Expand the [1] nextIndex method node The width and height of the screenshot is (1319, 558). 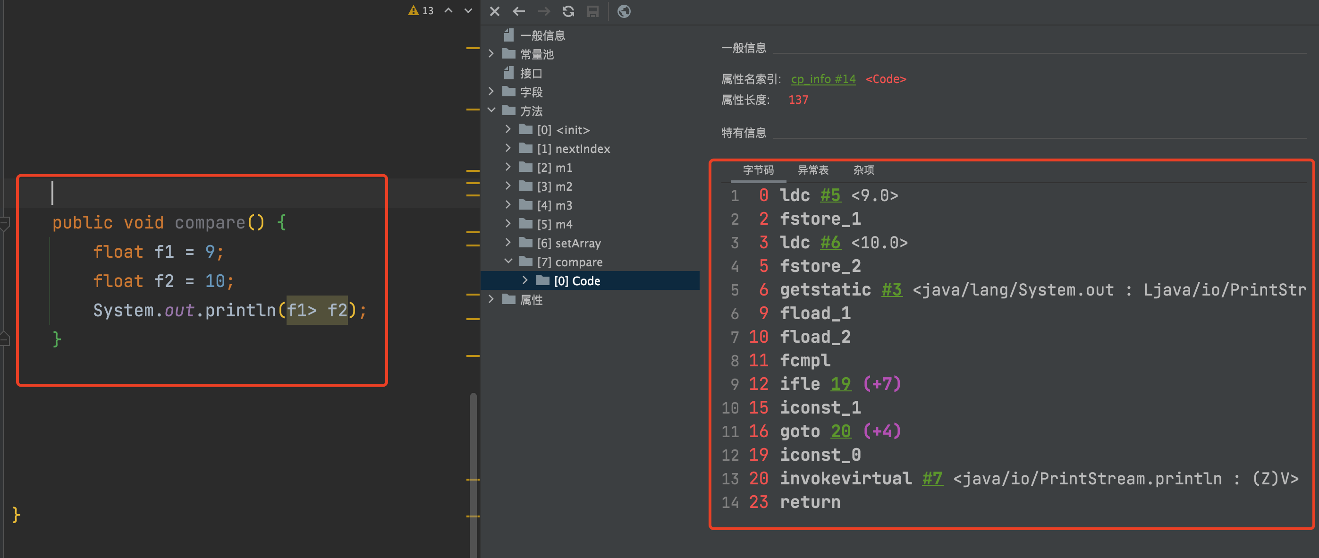pos(508,148)
